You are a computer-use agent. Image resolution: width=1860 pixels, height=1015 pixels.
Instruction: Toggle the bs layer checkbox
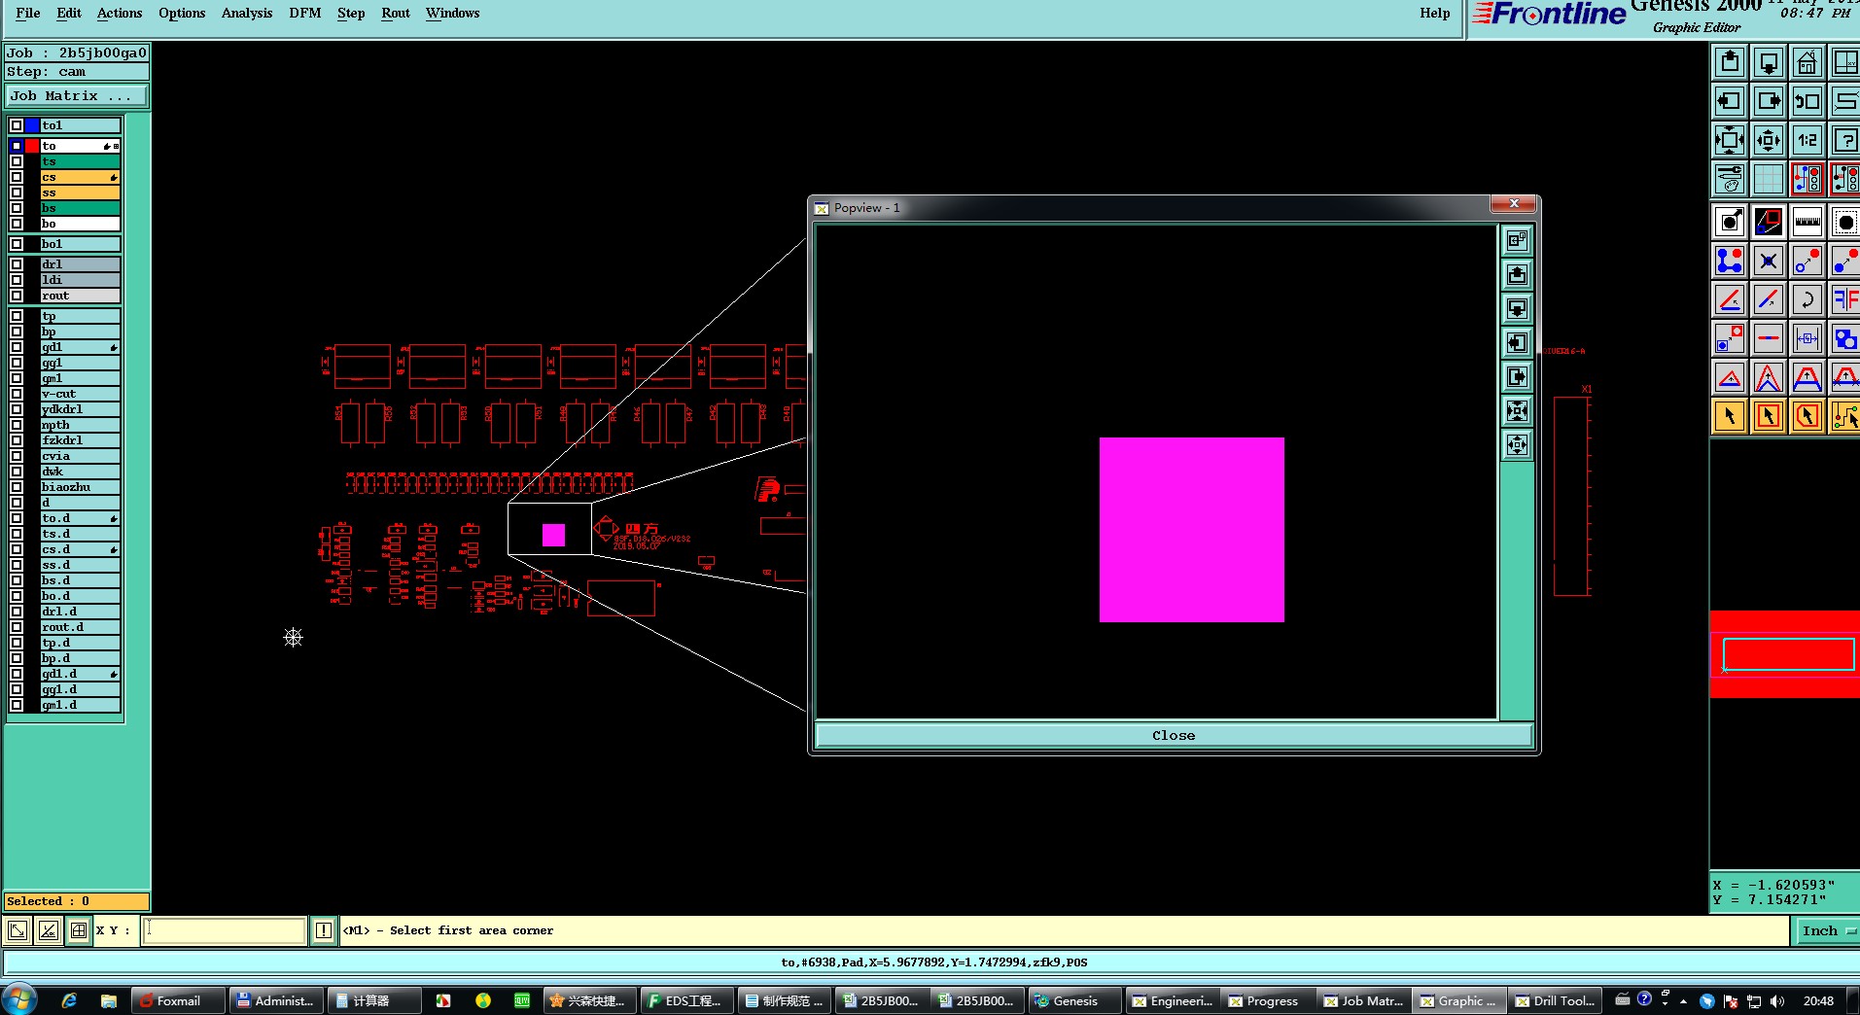[x=17, y=208]
